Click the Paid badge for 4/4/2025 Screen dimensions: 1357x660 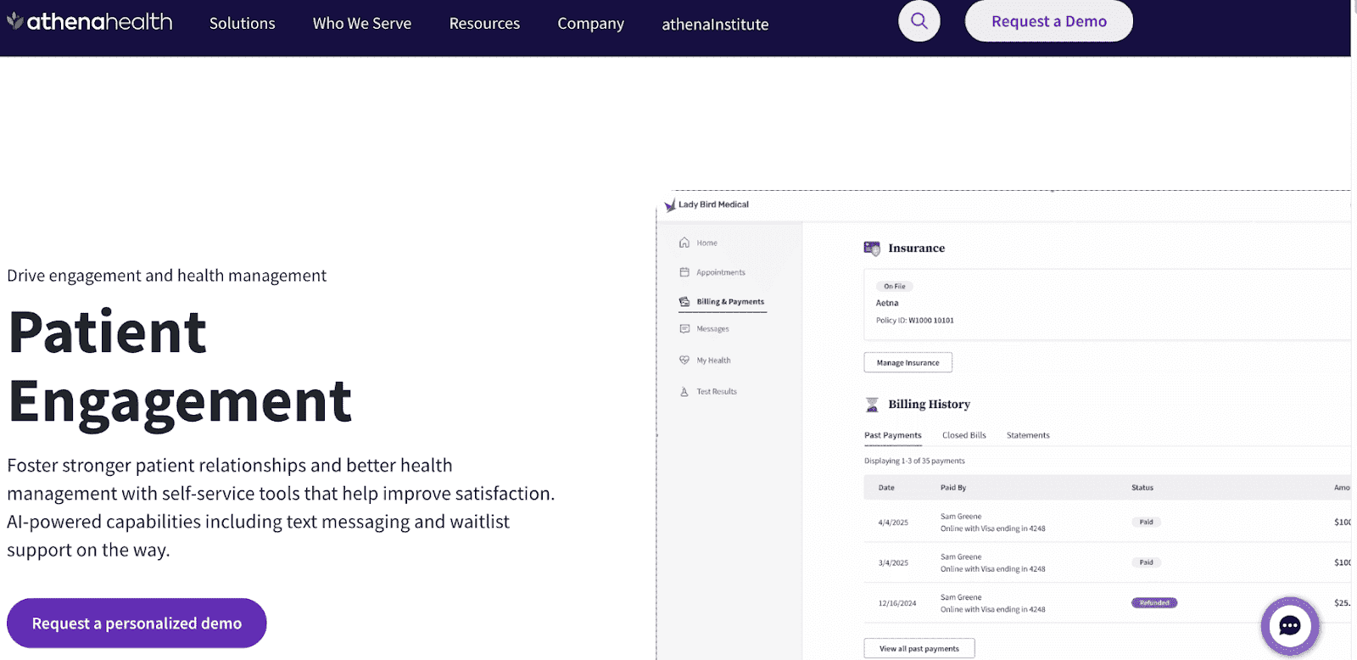point(1146,522)
